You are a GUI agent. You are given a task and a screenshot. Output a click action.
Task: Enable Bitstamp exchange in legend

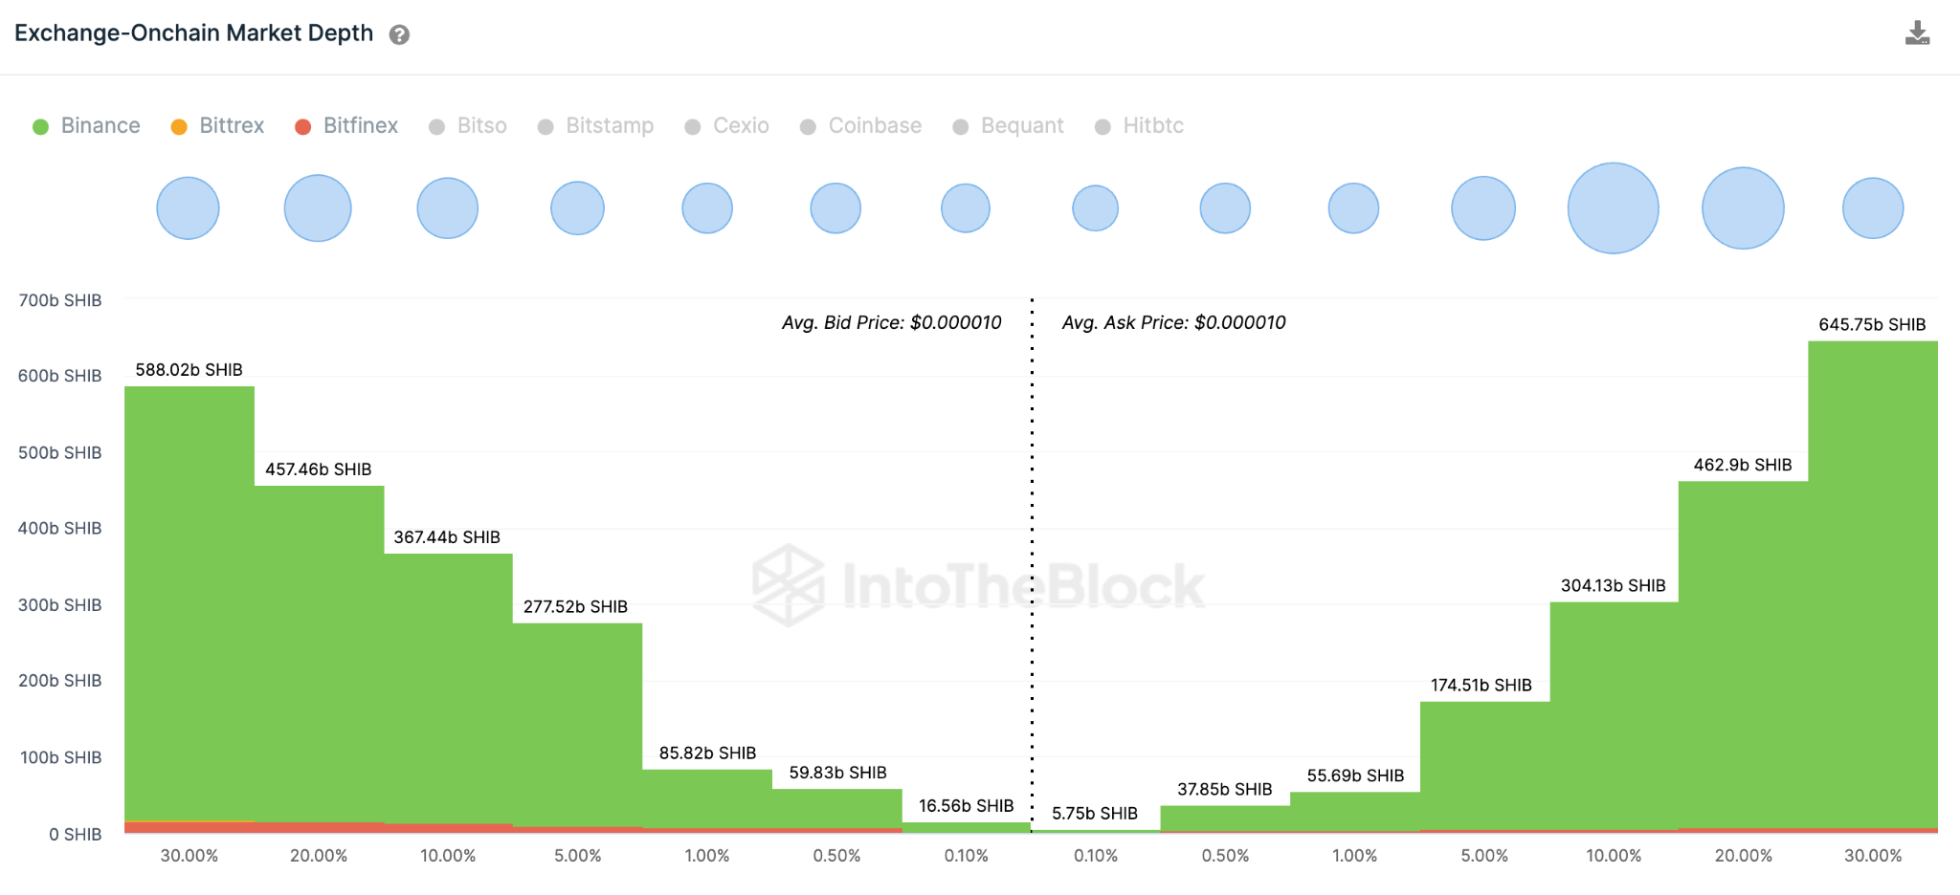click(595, 126)
